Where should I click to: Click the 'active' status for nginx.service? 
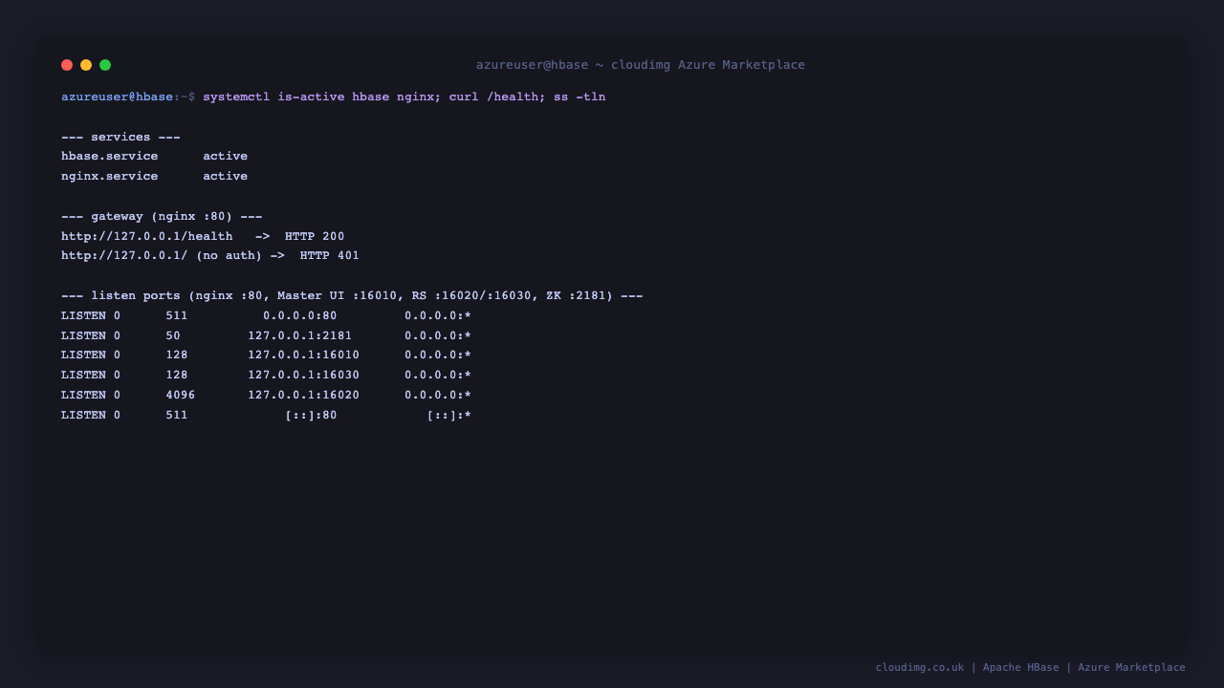(225, 177)
